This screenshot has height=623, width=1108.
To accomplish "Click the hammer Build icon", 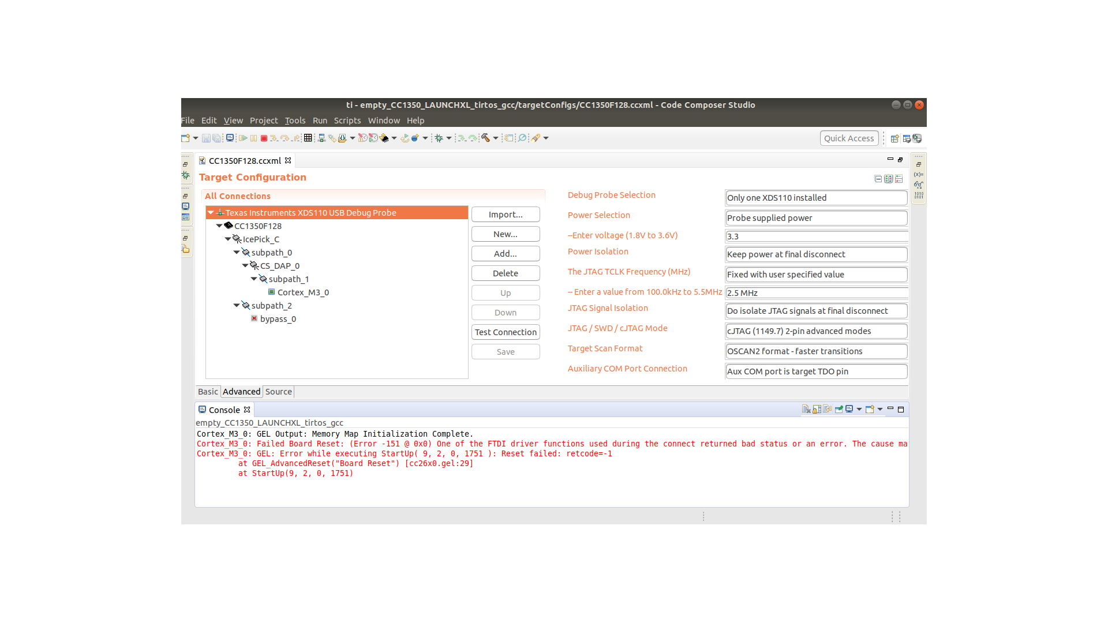I will point(485,138).
